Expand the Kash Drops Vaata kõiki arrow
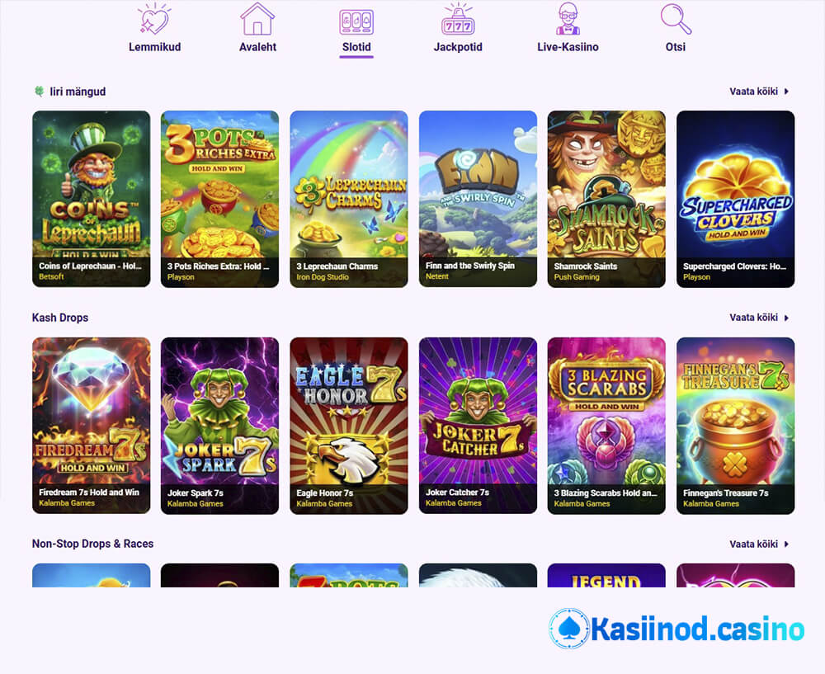 point(786,318)
